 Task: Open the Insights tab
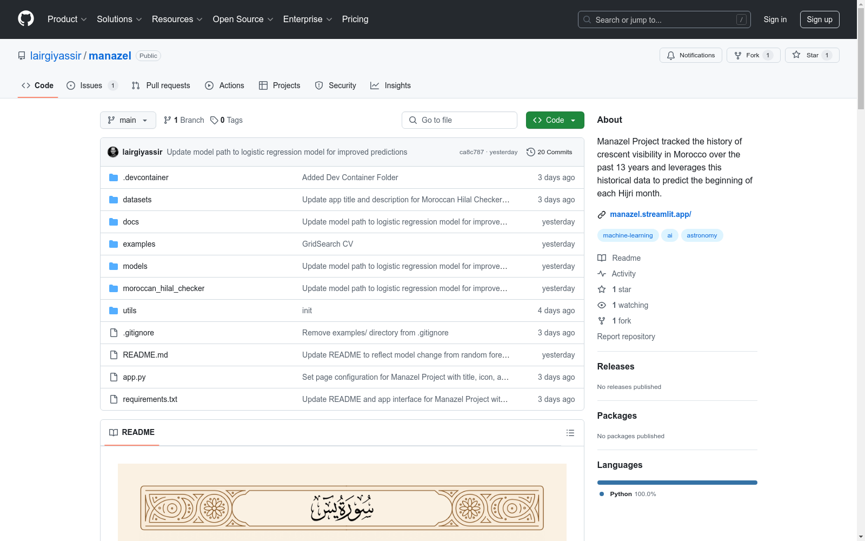click(x=390, y=85)
